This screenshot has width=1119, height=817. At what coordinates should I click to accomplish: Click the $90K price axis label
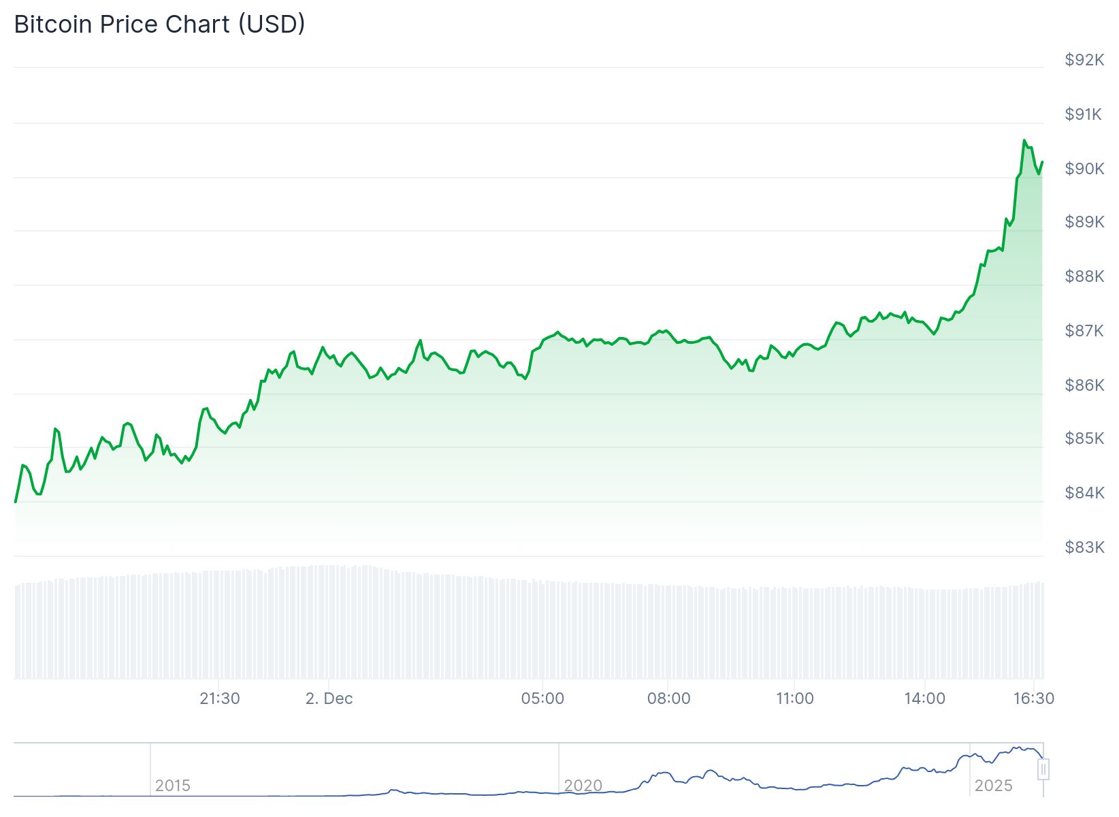click(x=1084, y=168)
